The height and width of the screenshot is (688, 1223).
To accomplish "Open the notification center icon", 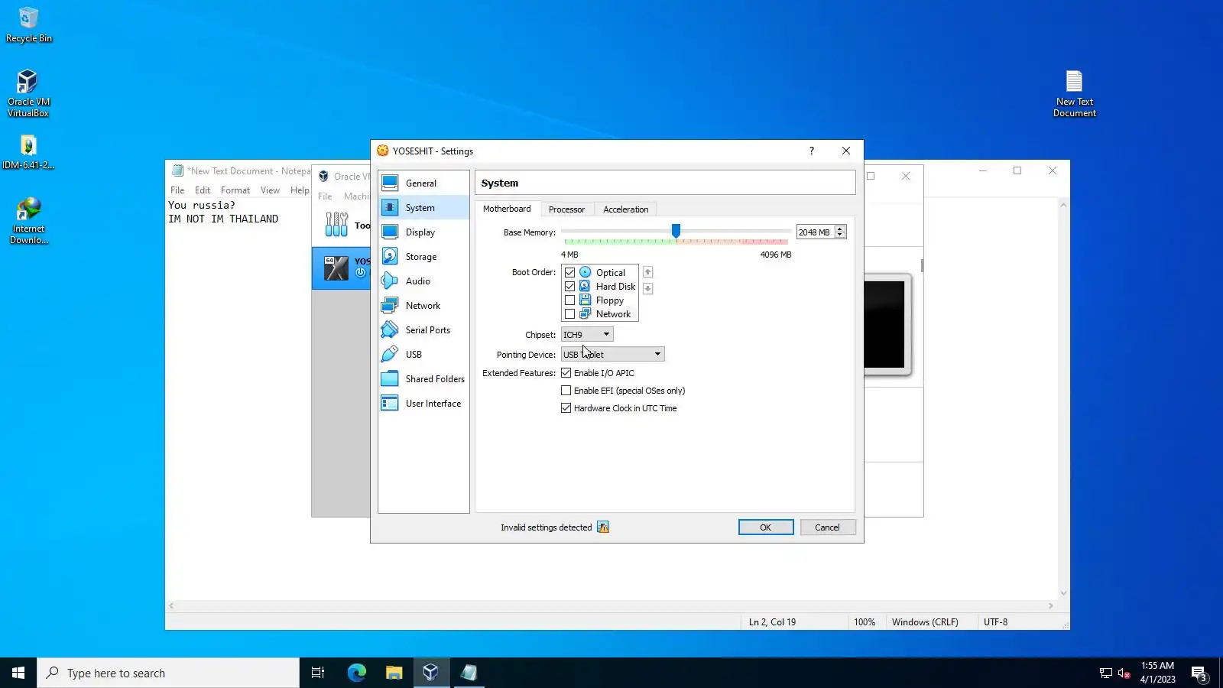I will 1199,673.
